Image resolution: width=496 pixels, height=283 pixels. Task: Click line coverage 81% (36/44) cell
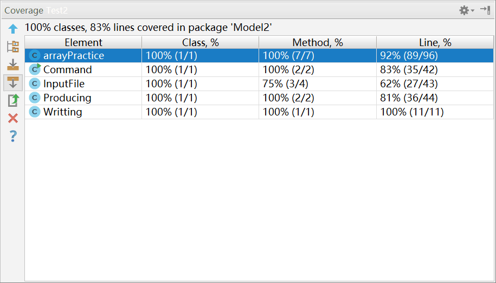tap(435, 98)
